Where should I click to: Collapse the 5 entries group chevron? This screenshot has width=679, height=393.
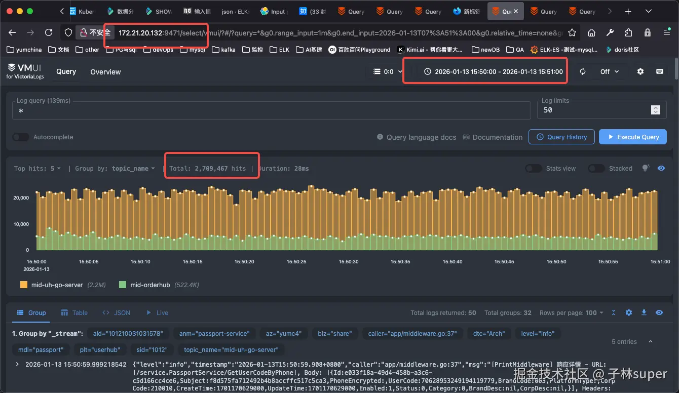click(650, 342)
